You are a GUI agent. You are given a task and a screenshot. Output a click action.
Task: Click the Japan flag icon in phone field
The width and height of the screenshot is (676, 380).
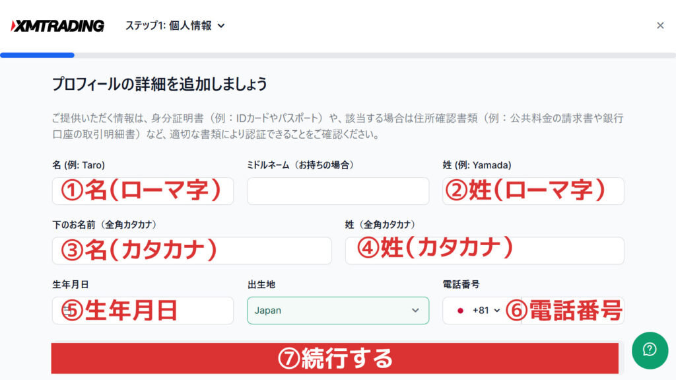click(x=460, y=311)
